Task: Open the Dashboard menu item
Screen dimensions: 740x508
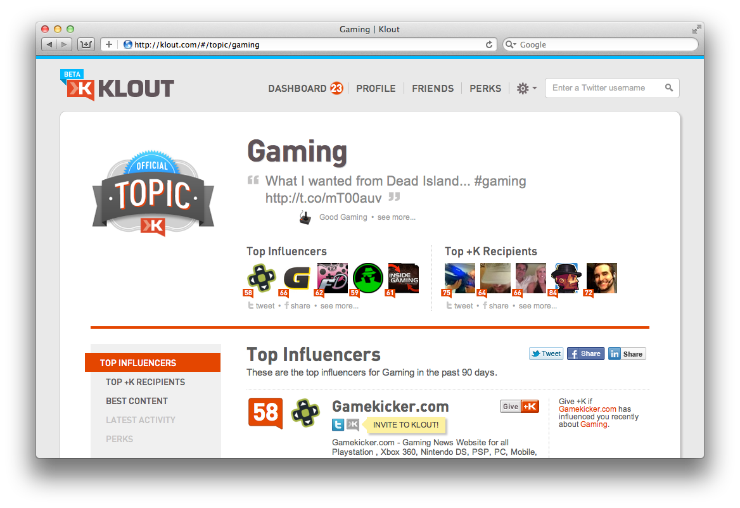Action: pyautogui.click(x=305, y=88)
